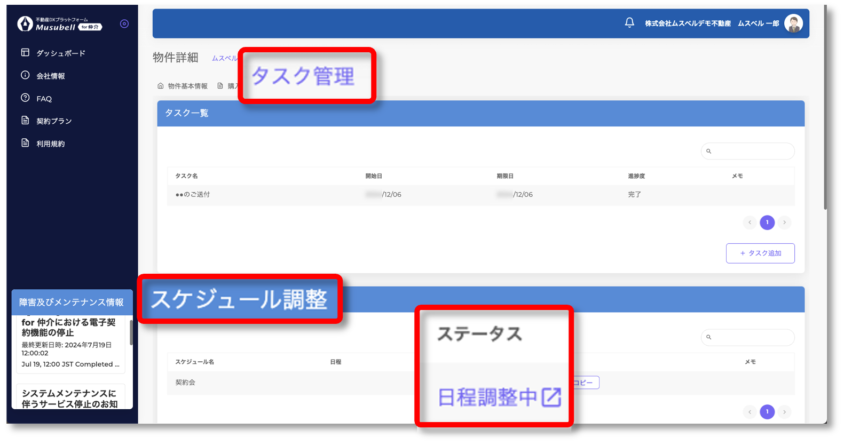Click the 日程調整中 external link icon

click(551, 398)
